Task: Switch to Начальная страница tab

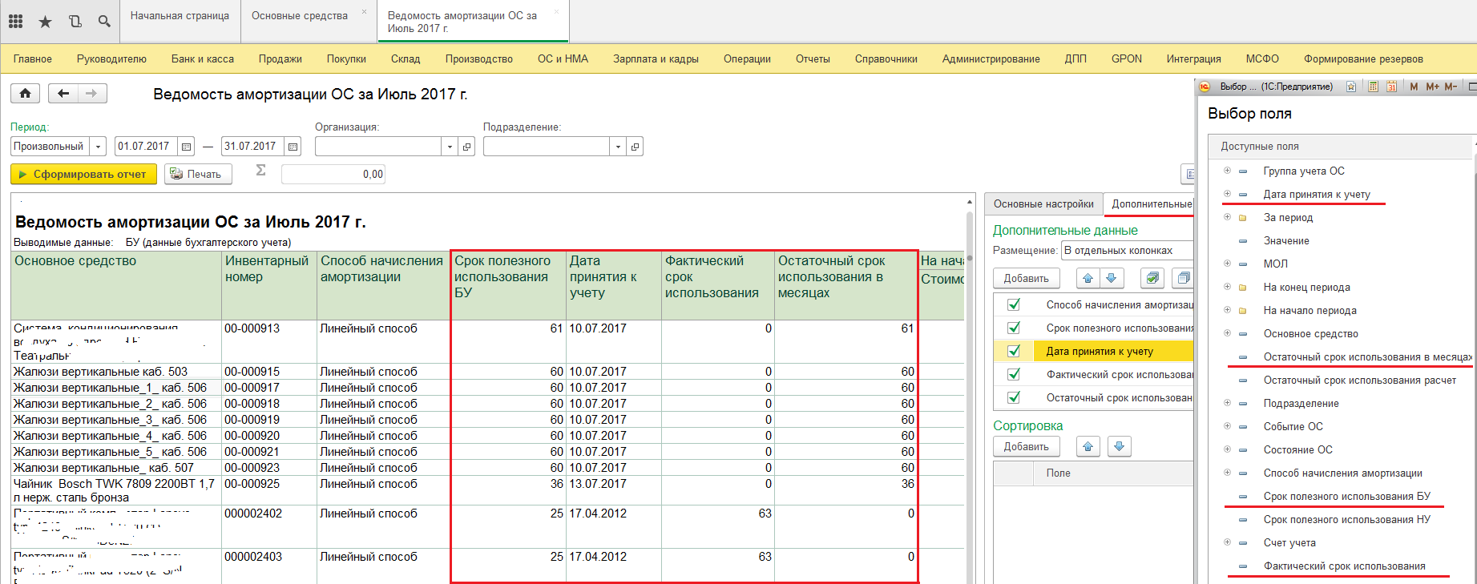Action: click(x=180, y=16)
